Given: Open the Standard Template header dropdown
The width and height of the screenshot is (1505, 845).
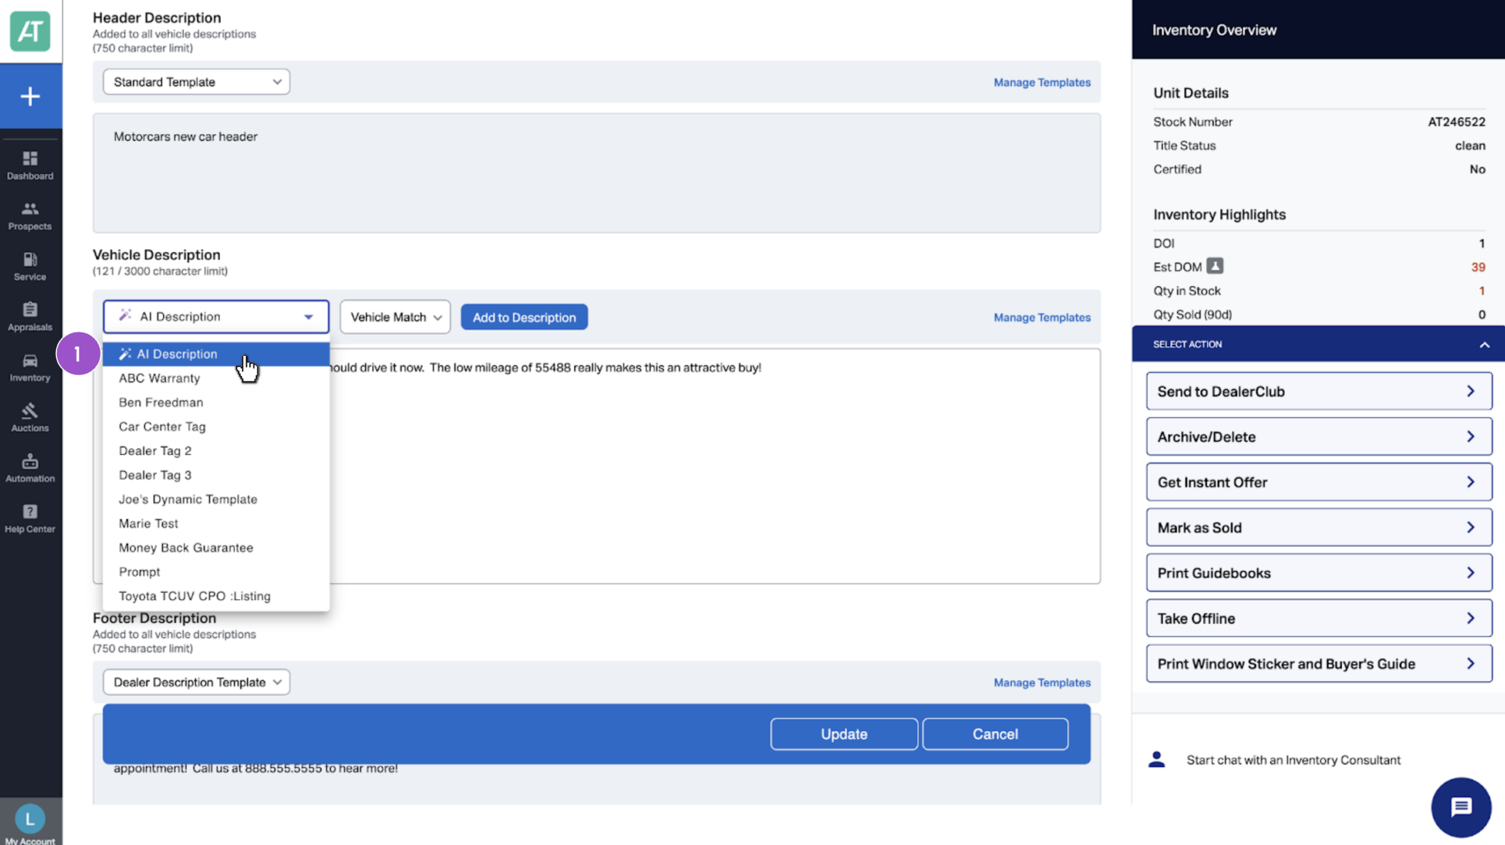Looking at the screenshot, I should tap(196, 82).
